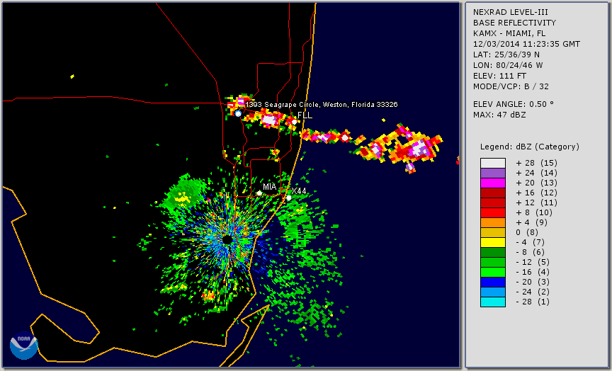Click the 12/03/2014 11:23:35 GMT timestamp
Image resolution: width=612 pixels, height=371 pixels.
pyautogui.click(x=526, y=44)
